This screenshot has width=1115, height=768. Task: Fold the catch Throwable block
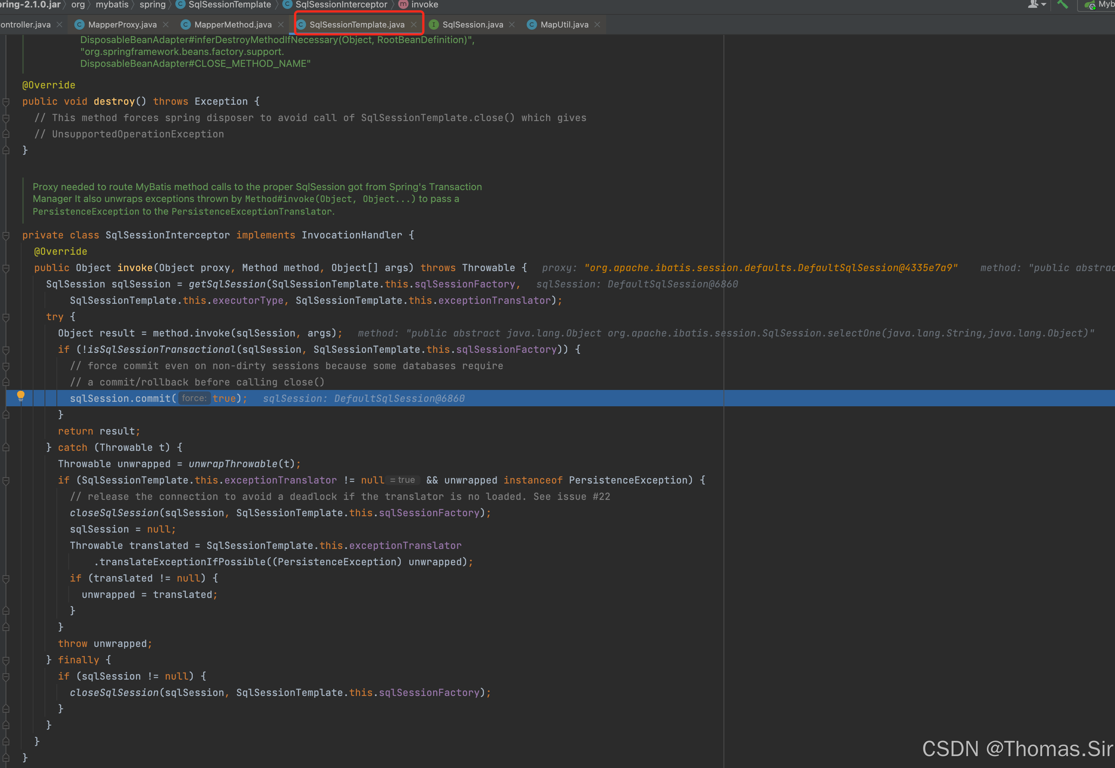6,448
